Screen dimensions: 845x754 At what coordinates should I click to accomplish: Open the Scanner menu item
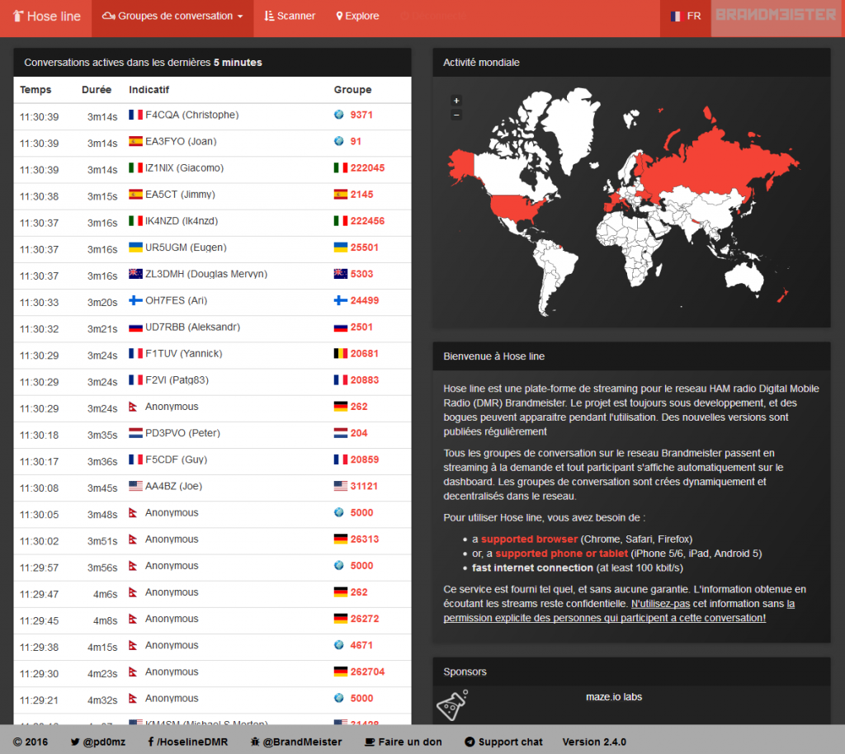(x=290, y=16)
